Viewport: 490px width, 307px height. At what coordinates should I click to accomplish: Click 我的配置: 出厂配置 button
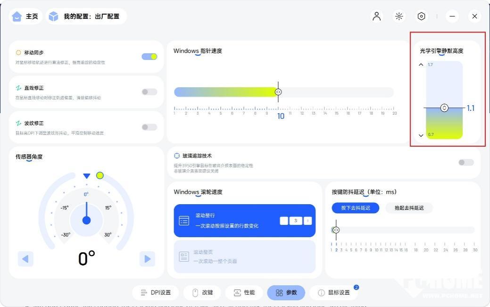pos(86,16)
